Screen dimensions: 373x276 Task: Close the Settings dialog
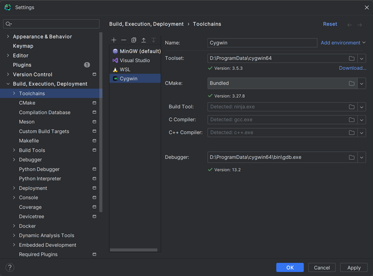(x=367, y=8)
